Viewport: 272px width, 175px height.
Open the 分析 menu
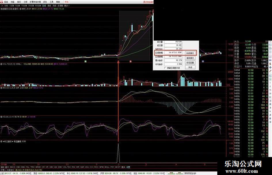26,2
